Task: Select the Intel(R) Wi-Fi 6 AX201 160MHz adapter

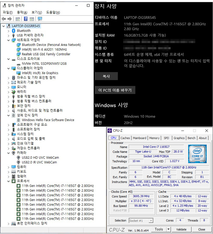Action: (x=44, y=49)
